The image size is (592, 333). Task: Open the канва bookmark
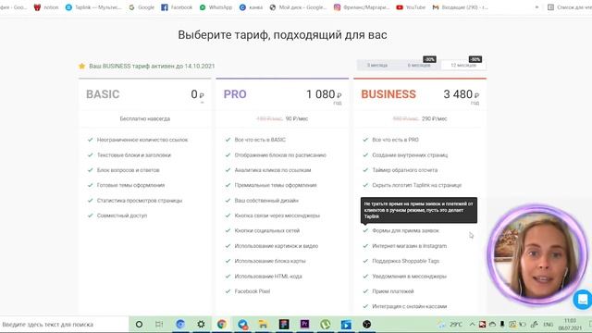click(x=251, y=7)
